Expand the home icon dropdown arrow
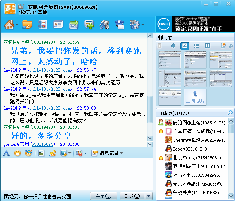235x201 pixels. [17, 25]
